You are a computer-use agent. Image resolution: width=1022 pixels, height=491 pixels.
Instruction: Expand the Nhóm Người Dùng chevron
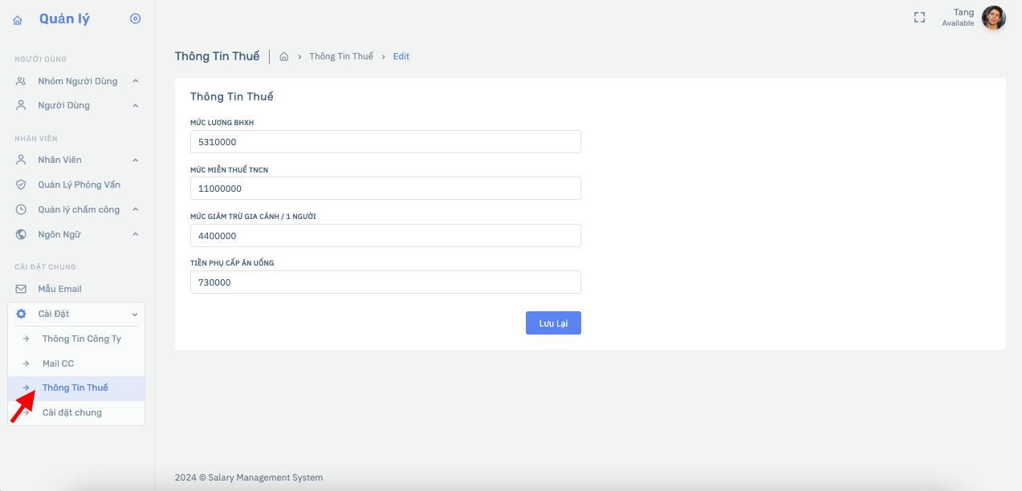pyautogui.click(x=135, y=81)
